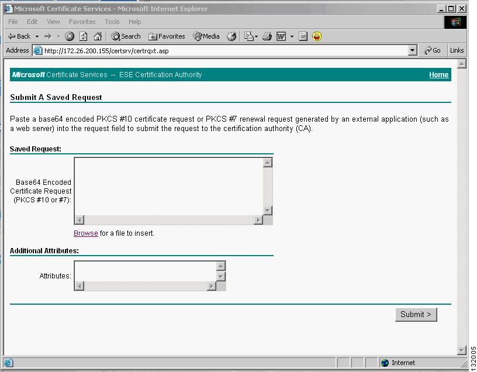Click the Refresh page icon

84,36
